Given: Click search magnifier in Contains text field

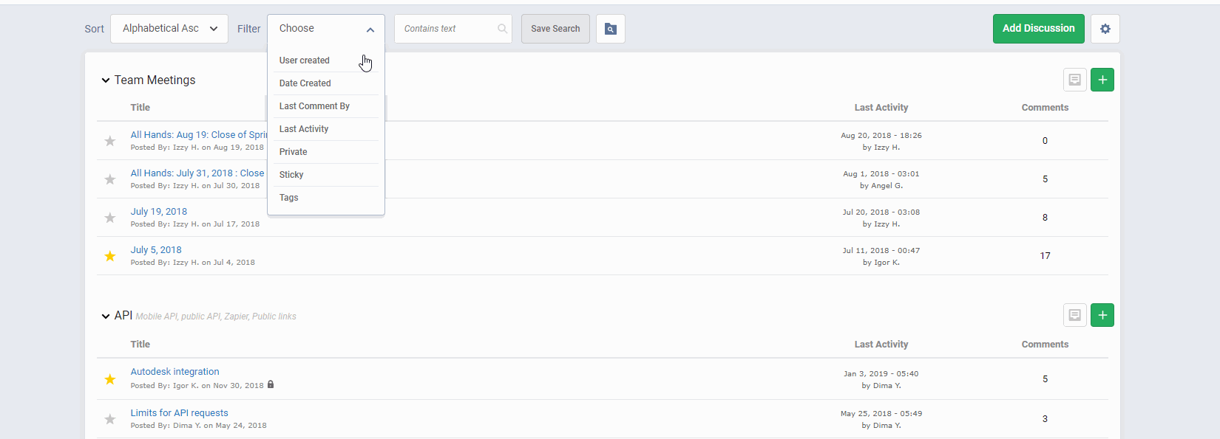Looking at the screenshot, I should coord(502,29).
